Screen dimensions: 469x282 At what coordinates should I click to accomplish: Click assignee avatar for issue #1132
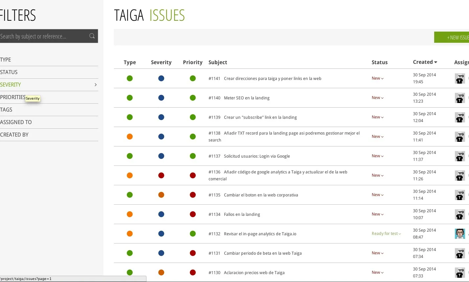[460, 234]
